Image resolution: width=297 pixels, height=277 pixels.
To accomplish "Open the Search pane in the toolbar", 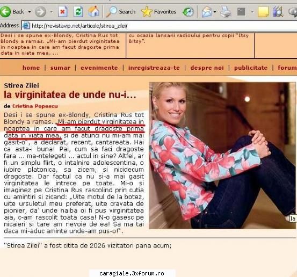I will click(120, 12).
